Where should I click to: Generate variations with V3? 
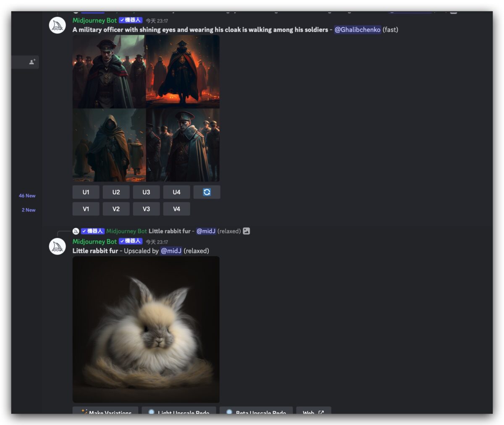coord(146,209)
